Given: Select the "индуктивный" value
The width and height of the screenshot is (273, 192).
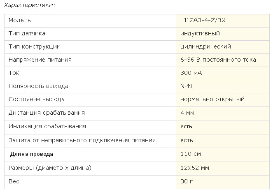Looking at the screenshot, I should point(200,33).
